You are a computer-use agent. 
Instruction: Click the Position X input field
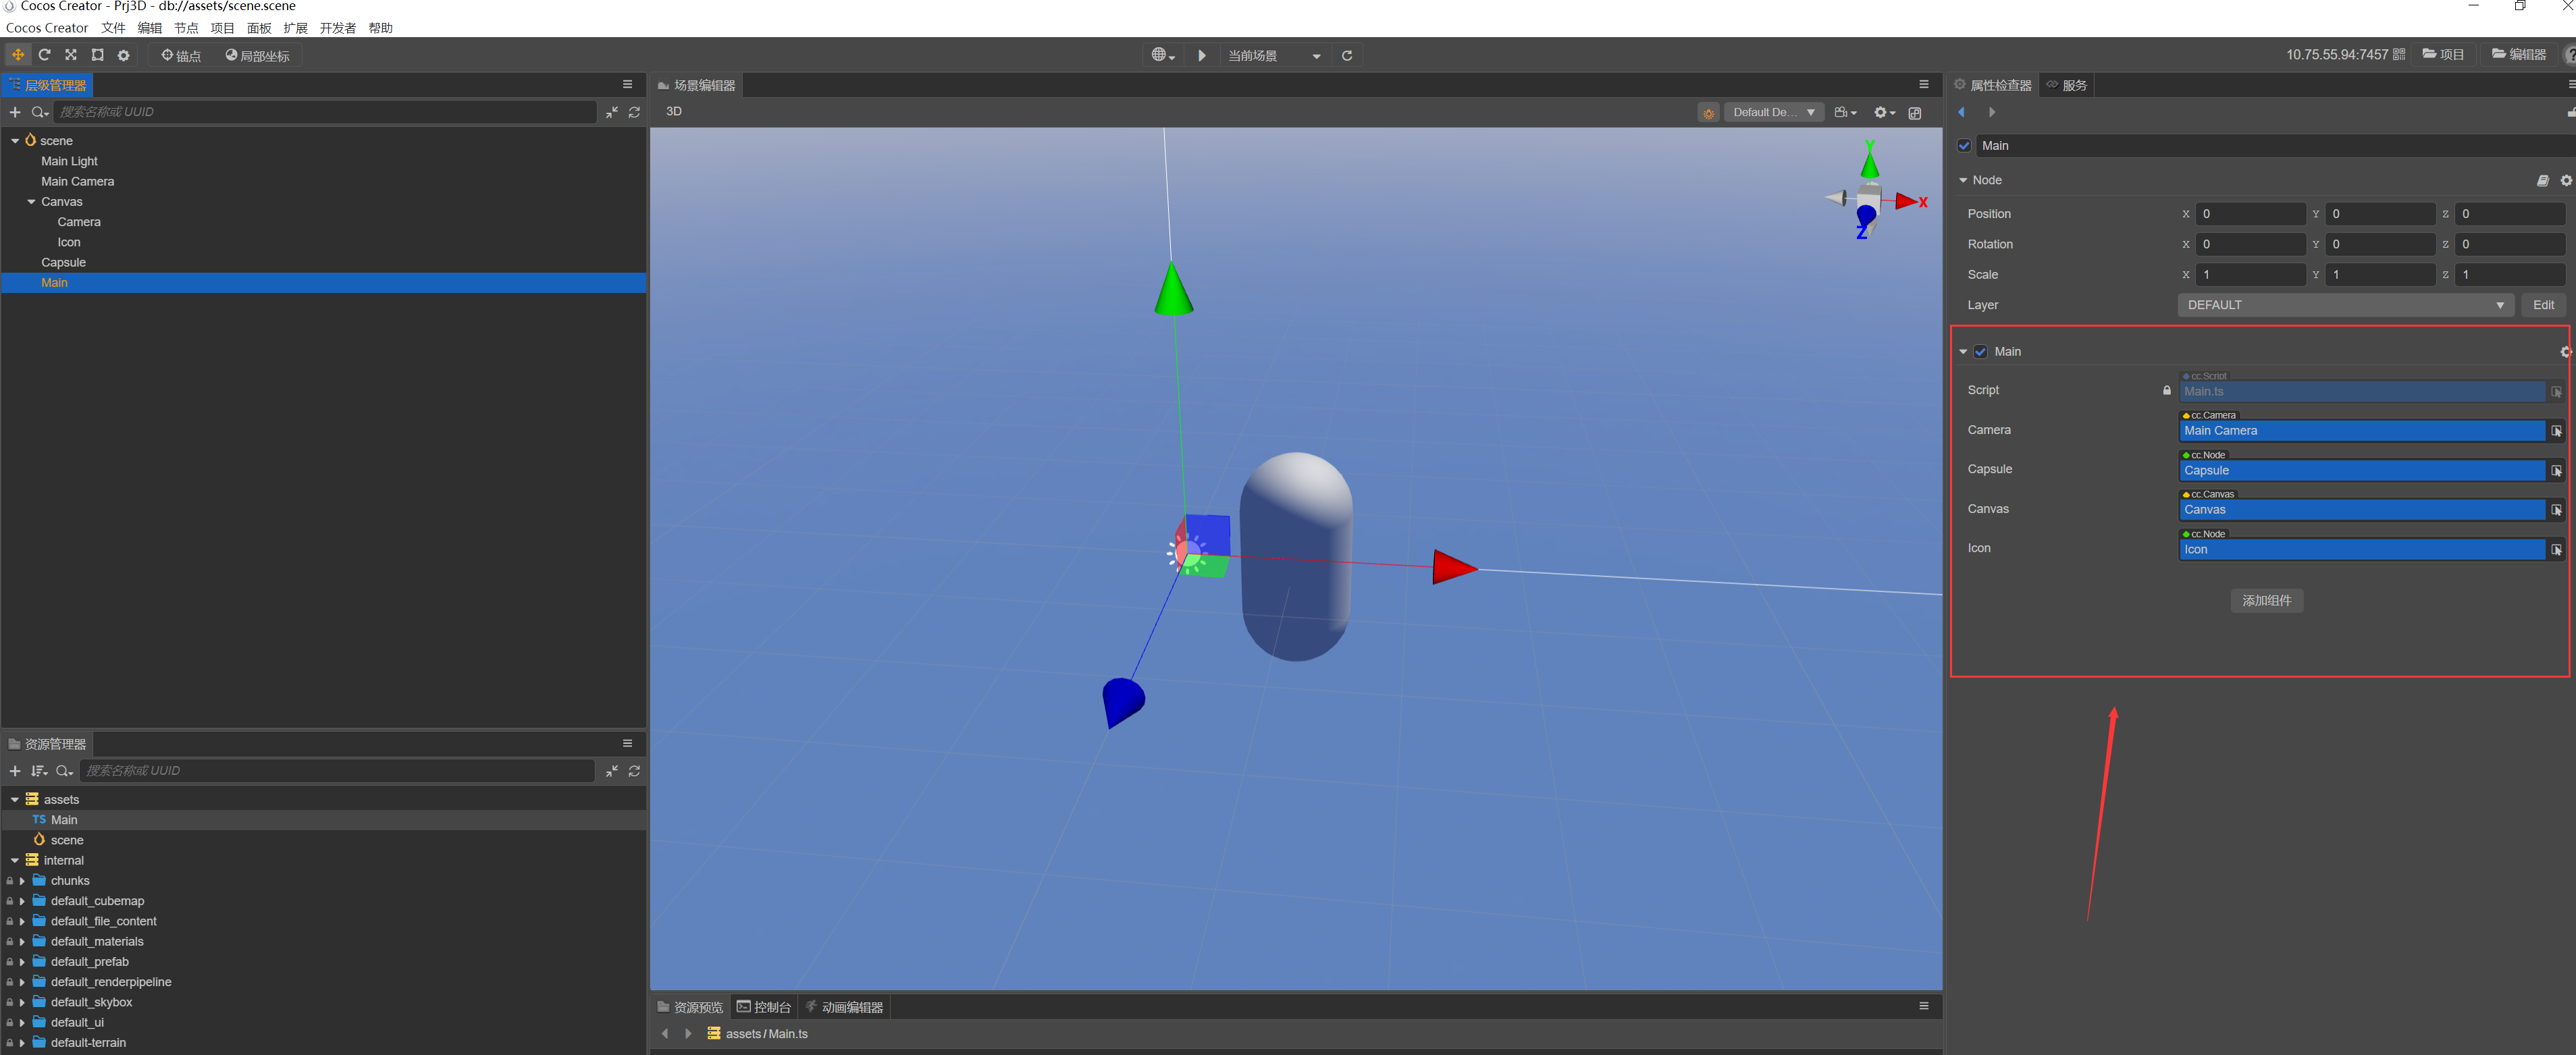click(2249, 214)
